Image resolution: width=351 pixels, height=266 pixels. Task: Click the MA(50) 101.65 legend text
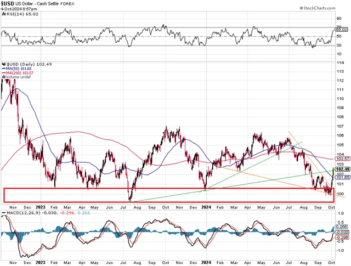click(x=18, y=68)
